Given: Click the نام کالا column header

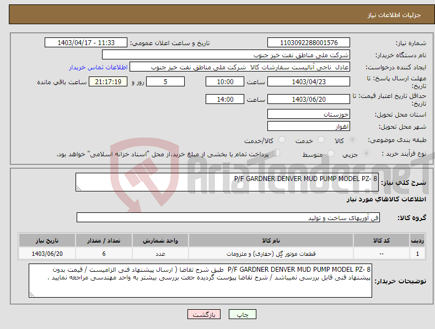Looking at the screenshot, I should (x=271, y=240).
